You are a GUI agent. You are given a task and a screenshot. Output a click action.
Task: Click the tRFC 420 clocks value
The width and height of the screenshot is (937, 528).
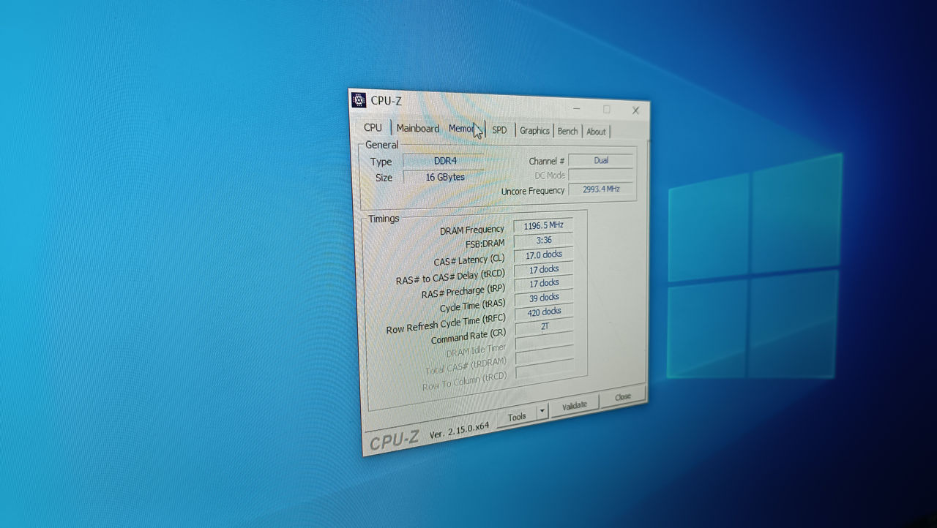544,312
